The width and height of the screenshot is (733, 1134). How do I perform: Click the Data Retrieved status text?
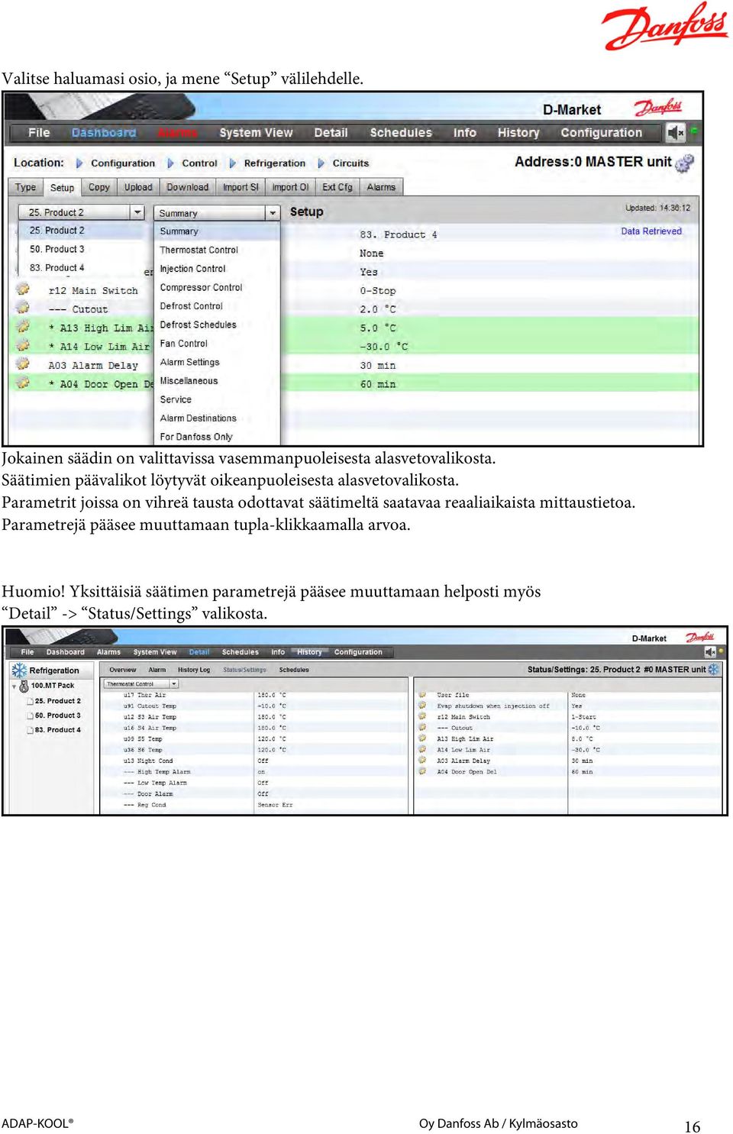[651, 231]
